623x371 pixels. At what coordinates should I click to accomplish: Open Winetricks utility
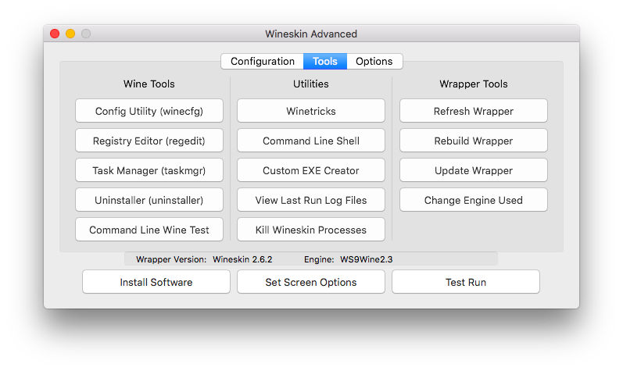point(311,111)
